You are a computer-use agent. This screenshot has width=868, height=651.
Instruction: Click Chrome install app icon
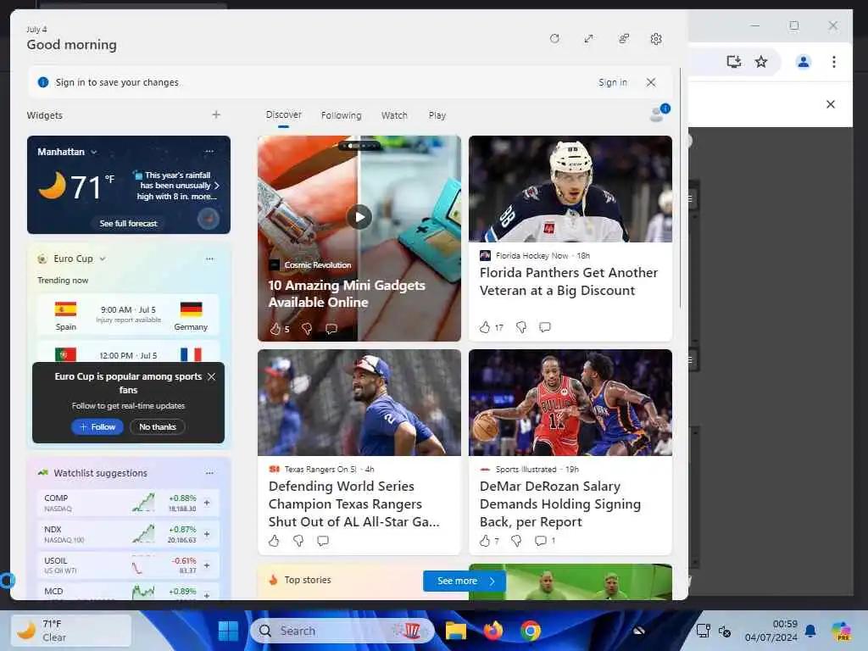(x=733, y=61)
